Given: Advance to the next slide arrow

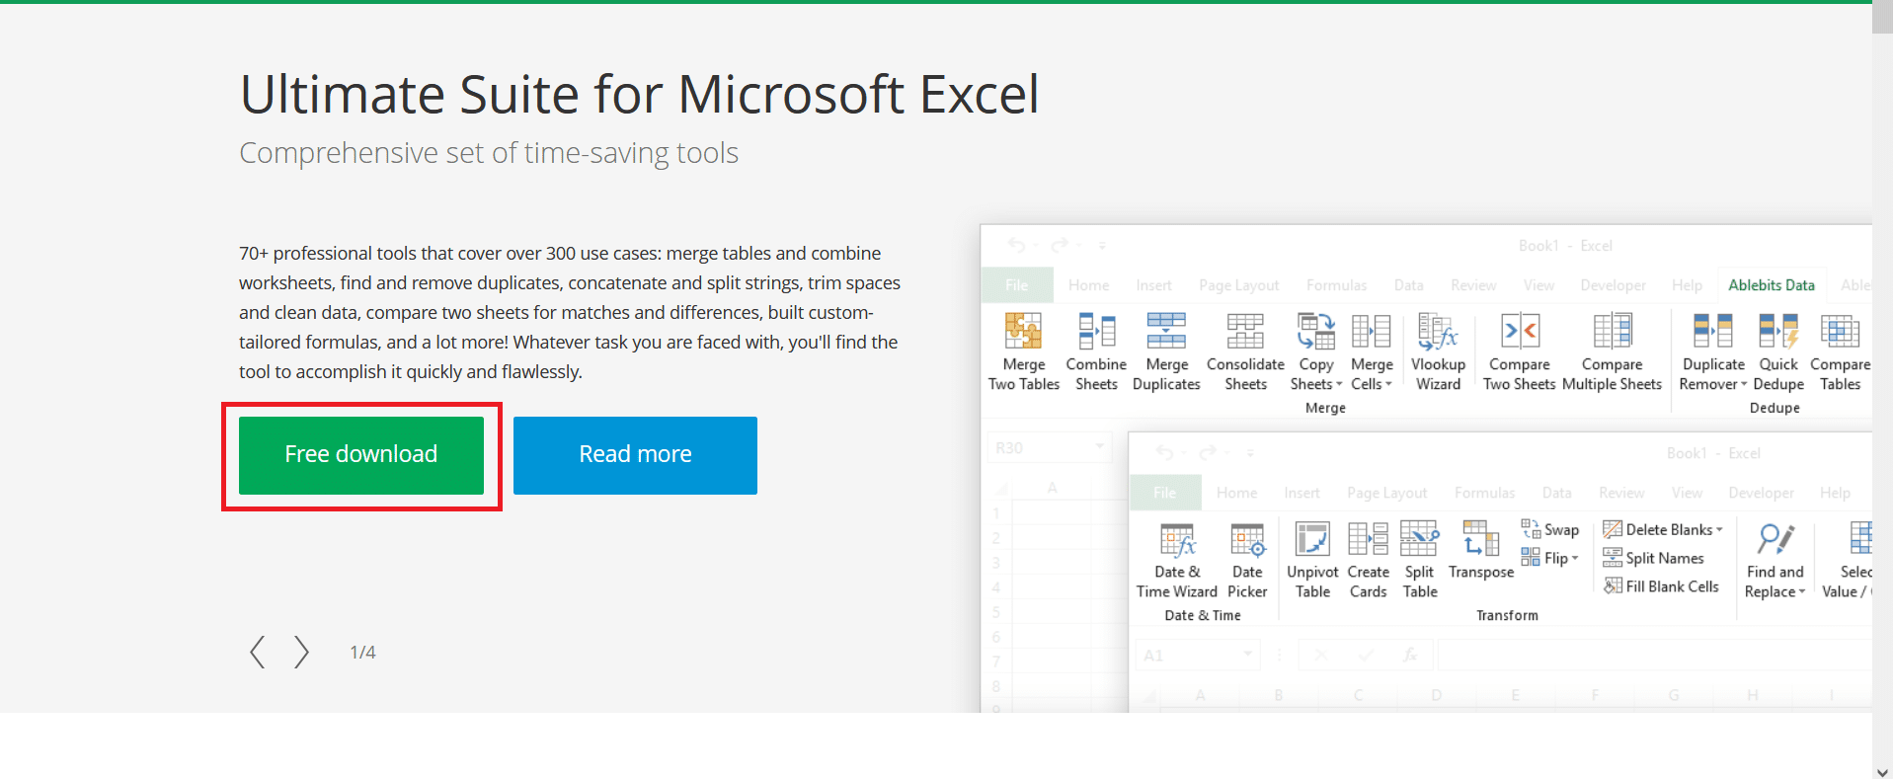Looking at the screenshot, I should (x=301, y=653).
